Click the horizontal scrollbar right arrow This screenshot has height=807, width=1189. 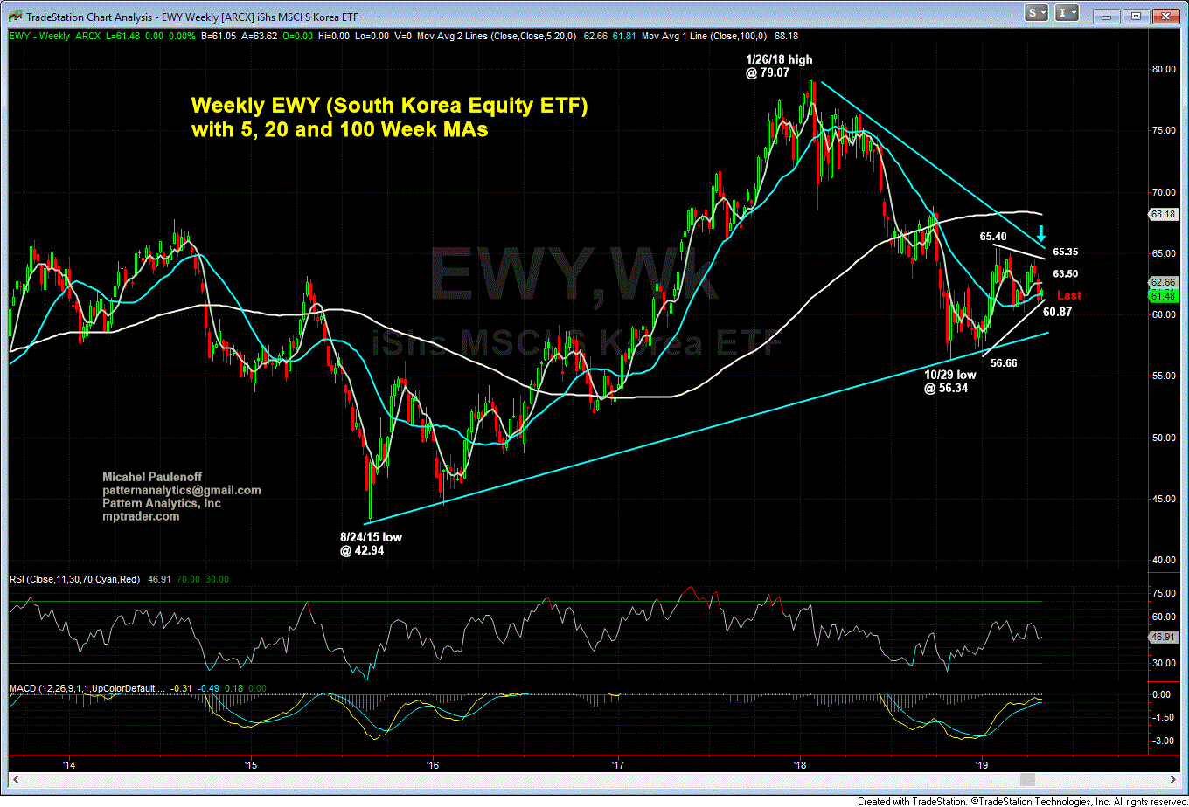tap(1174, 779)
